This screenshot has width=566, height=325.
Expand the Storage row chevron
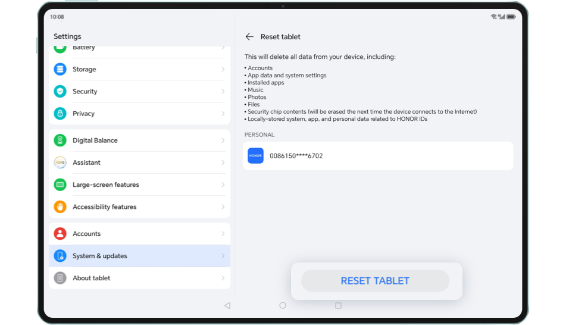[x=223, y=69]
